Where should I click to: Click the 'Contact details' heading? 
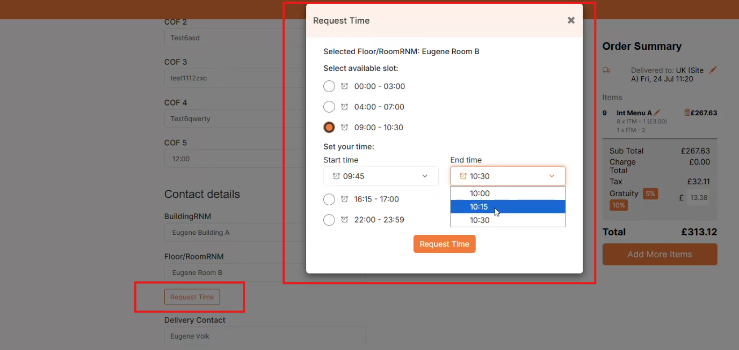coord(202,194)
